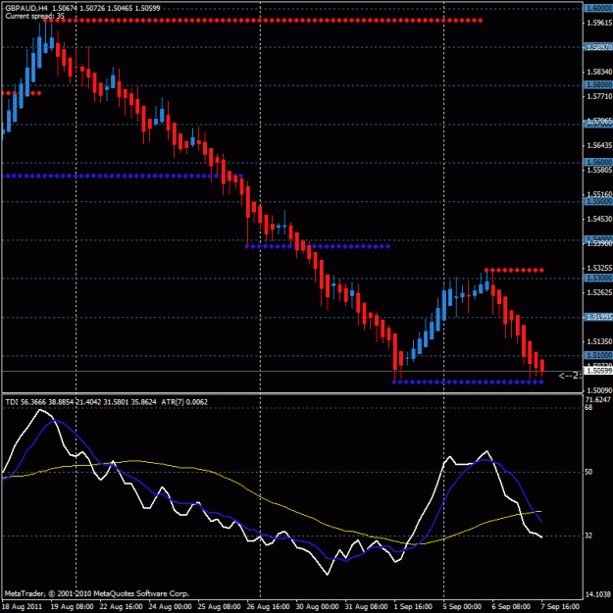Click the '5 Sep 00:00' time label
The image size is (613, 613).
pyautogui.click(x=463, y=607)
